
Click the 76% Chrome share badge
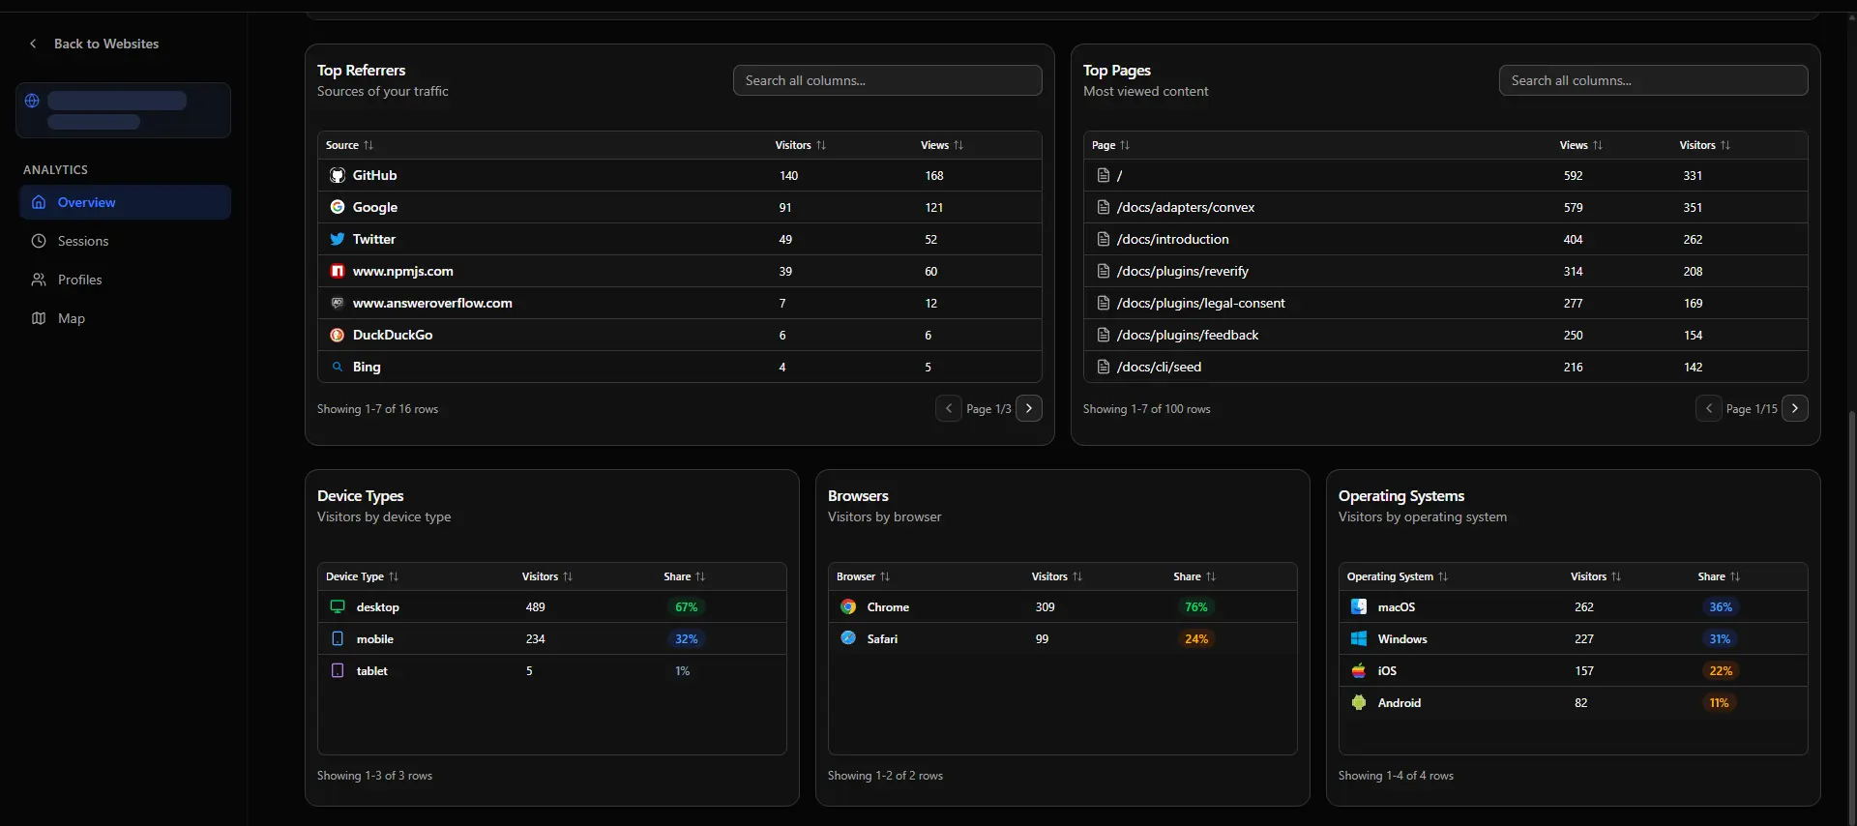coord(1196,606)
